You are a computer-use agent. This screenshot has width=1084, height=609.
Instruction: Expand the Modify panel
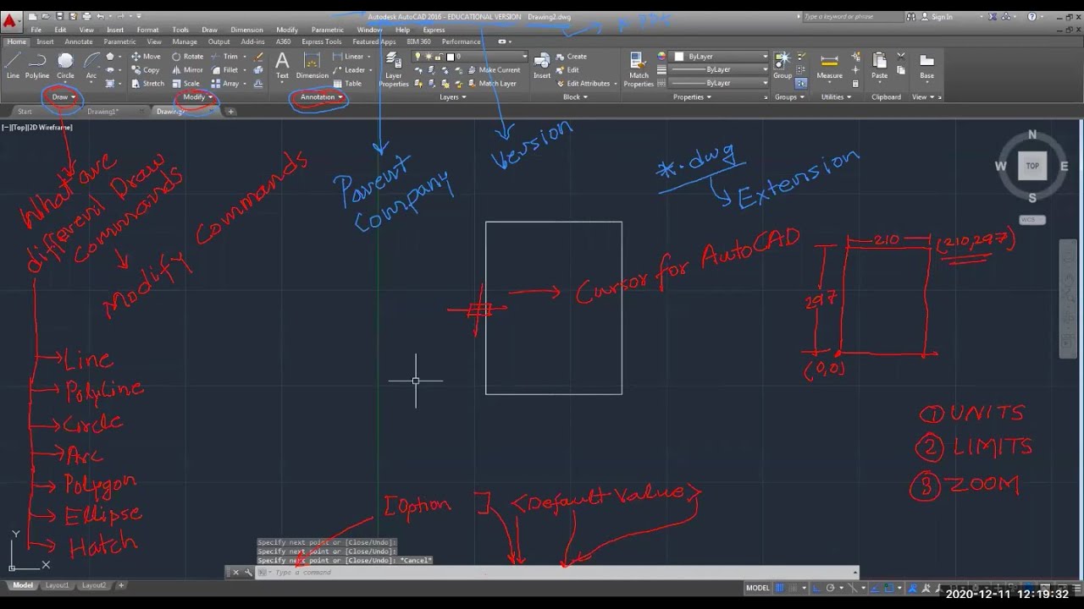(x=197, y=97)
